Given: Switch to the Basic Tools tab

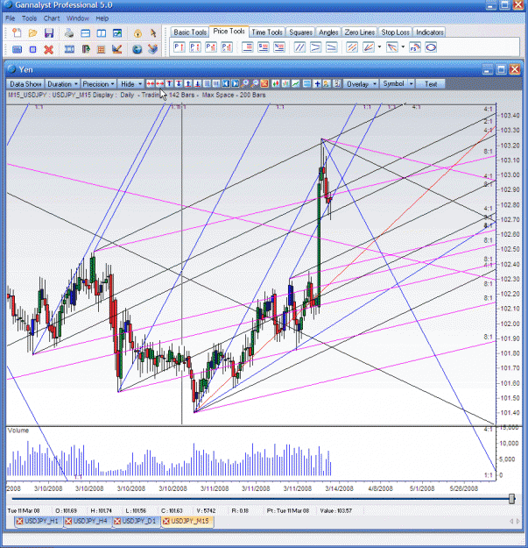Looking at the screenshot, I should 190,32.
